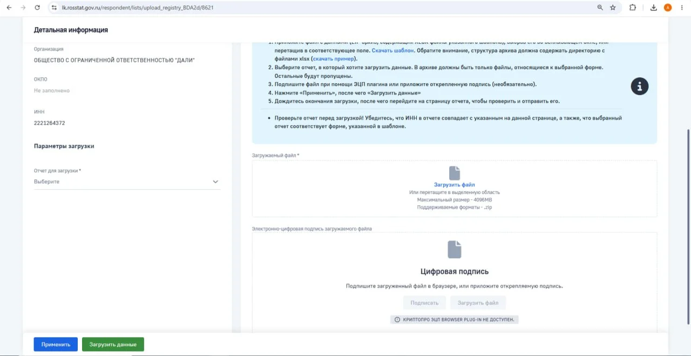691x356 pixels.
Task: Click the 'Загружаемый файл' field label
Action: 275,156
